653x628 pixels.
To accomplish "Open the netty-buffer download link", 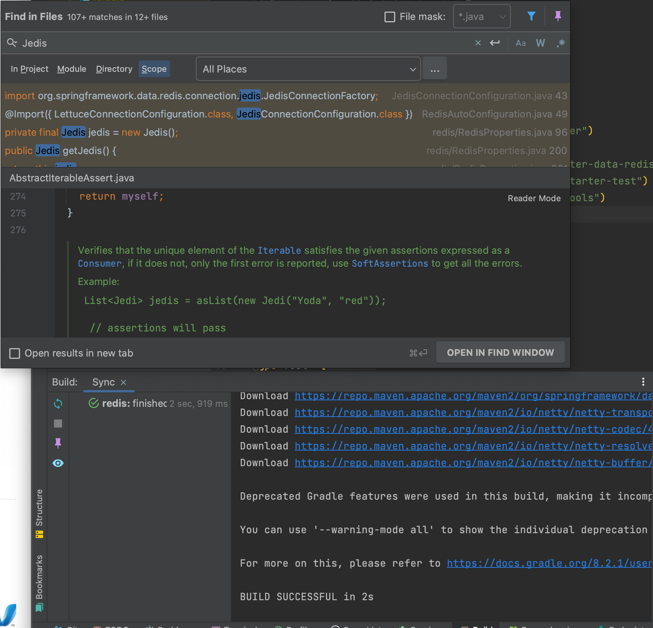I will (x=473, y=463).
